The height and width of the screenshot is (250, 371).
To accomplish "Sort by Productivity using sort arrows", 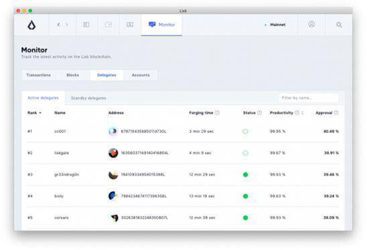I will [303, 113].
